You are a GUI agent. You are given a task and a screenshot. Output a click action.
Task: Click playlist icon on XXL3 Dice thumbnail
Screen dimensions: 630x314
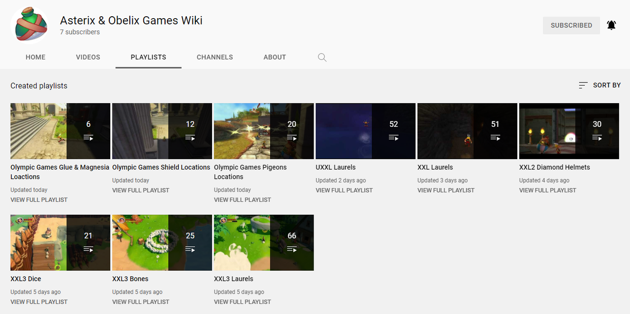89,249
